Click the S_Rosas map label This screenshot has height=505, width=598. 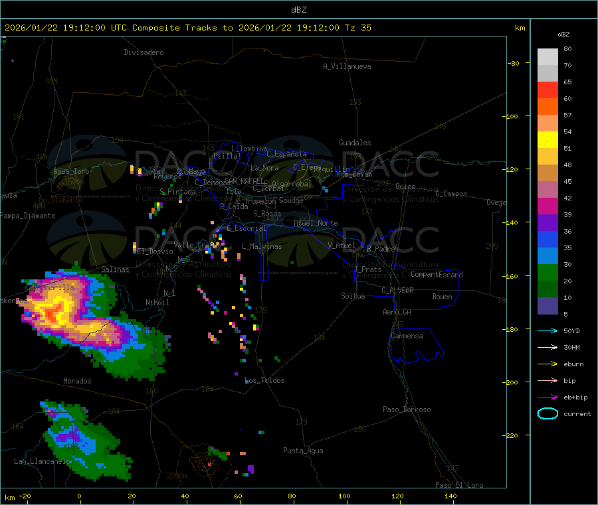click(267, 214)
